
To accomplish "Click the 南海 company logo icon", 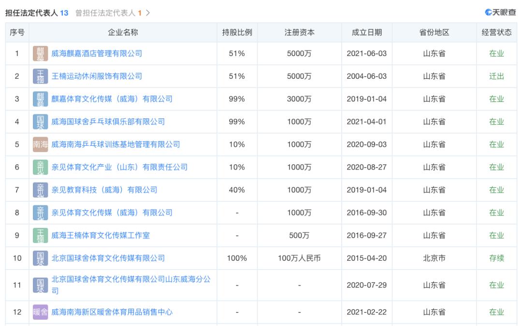I will (41, 144).
